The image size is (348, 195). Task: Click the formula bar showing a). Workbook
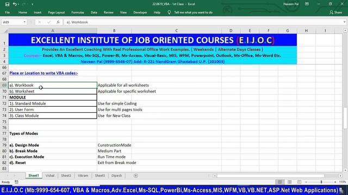pos(203,22)
